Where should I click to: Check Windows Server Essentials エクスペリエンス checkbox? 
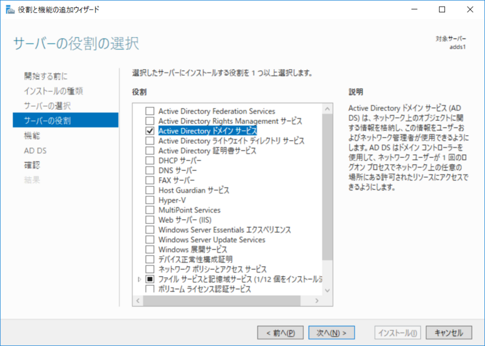(x=150, y=230)
